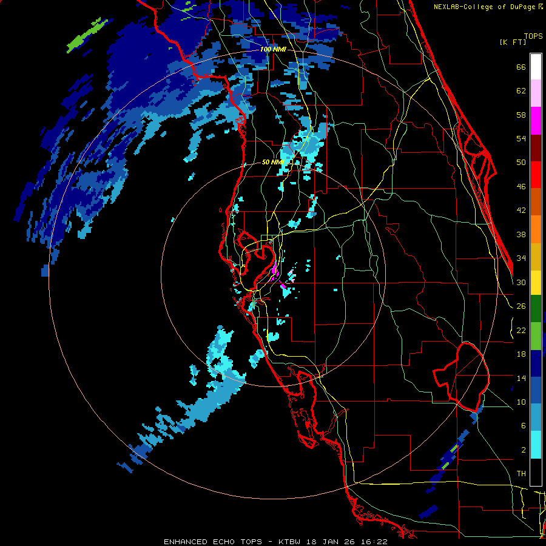Click the '6' legend value

pyautogui.click(x=524, y=425)
